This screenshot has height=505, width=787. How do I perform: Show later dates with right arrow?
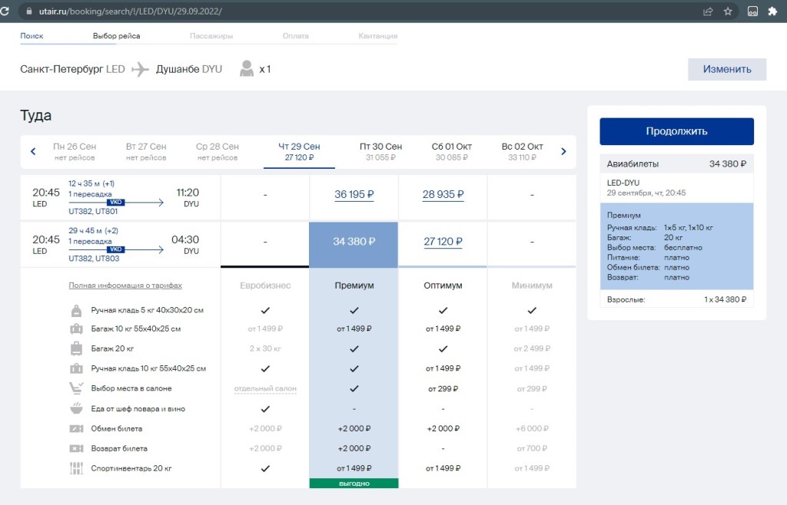point(563,152)
